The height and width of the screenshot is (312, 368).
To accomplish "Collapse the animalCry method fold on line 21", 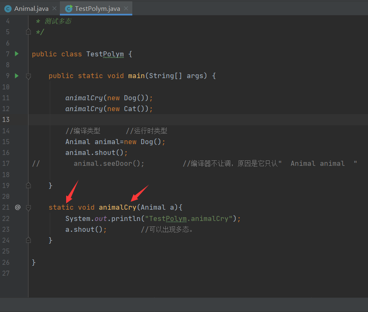I will tap(28, 208).
